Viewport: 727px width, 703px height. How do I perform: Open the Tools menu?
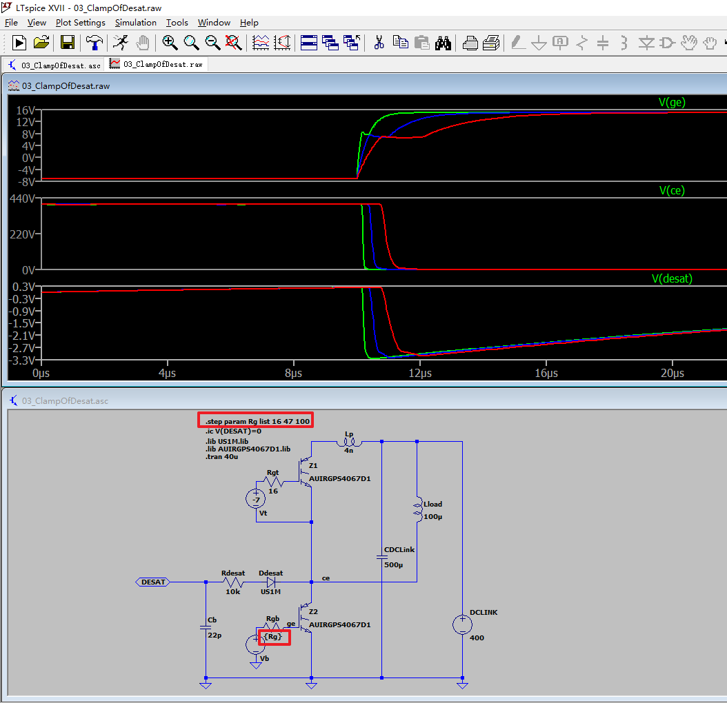pos(177,22)
